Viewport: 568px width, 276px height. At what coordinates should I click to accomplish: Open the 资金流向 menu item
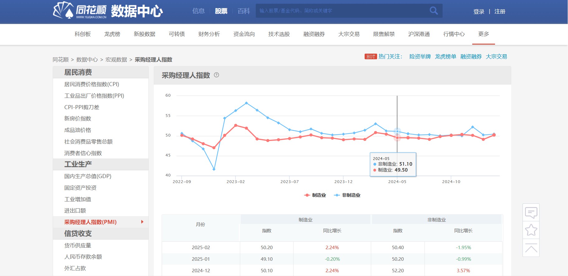tap(244, 34)
